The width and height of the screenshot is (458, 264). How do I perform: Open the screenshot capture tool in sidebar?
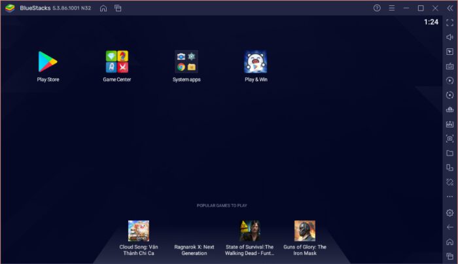450,139
